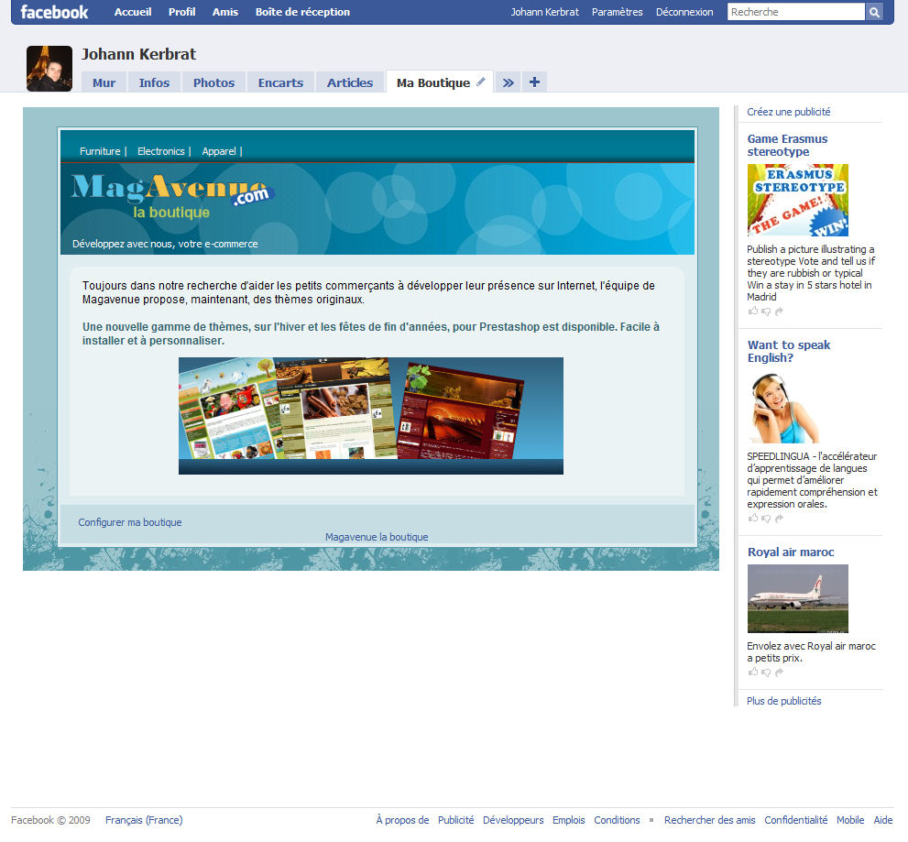Click Johann Kerbrat profile picture

pos(49,69)
